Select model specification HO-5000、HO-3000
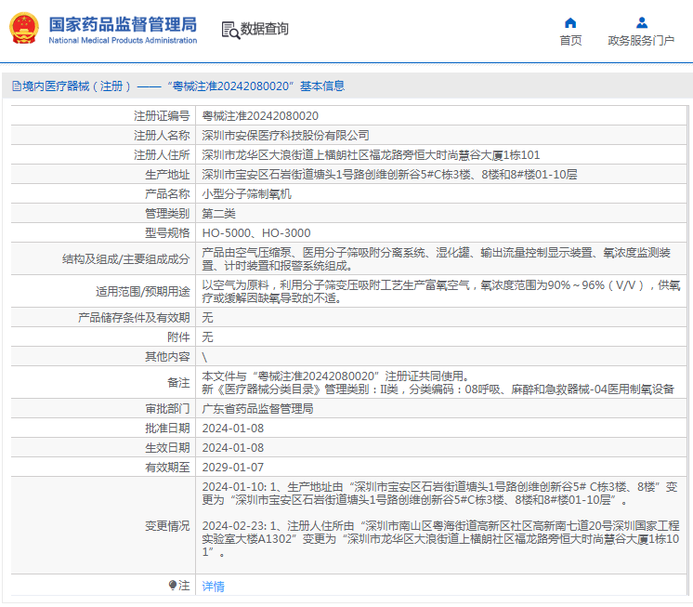The height and width of the screenshot is (607, 693). pyautogui.click(x=256, y=232)
